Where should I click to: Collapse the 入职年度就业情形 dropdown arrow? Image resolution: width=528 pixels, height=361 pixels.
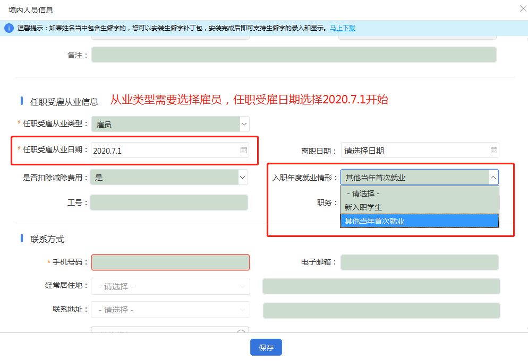(x=493, y=177)
